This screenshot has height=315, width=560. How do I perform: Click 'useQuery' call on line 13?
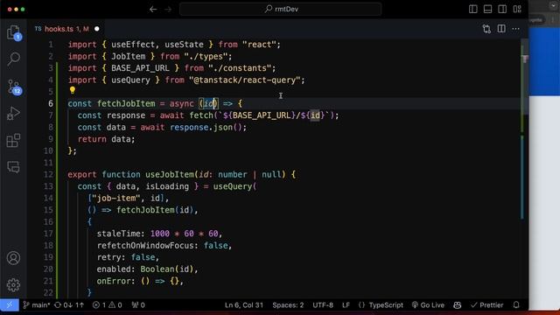233,186
